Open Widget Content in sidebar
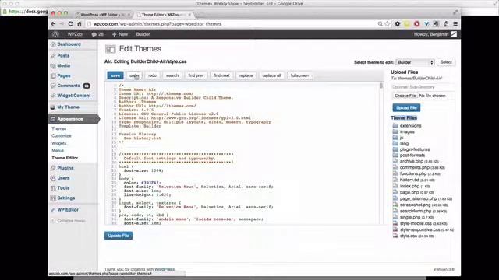 click(74, 96)
